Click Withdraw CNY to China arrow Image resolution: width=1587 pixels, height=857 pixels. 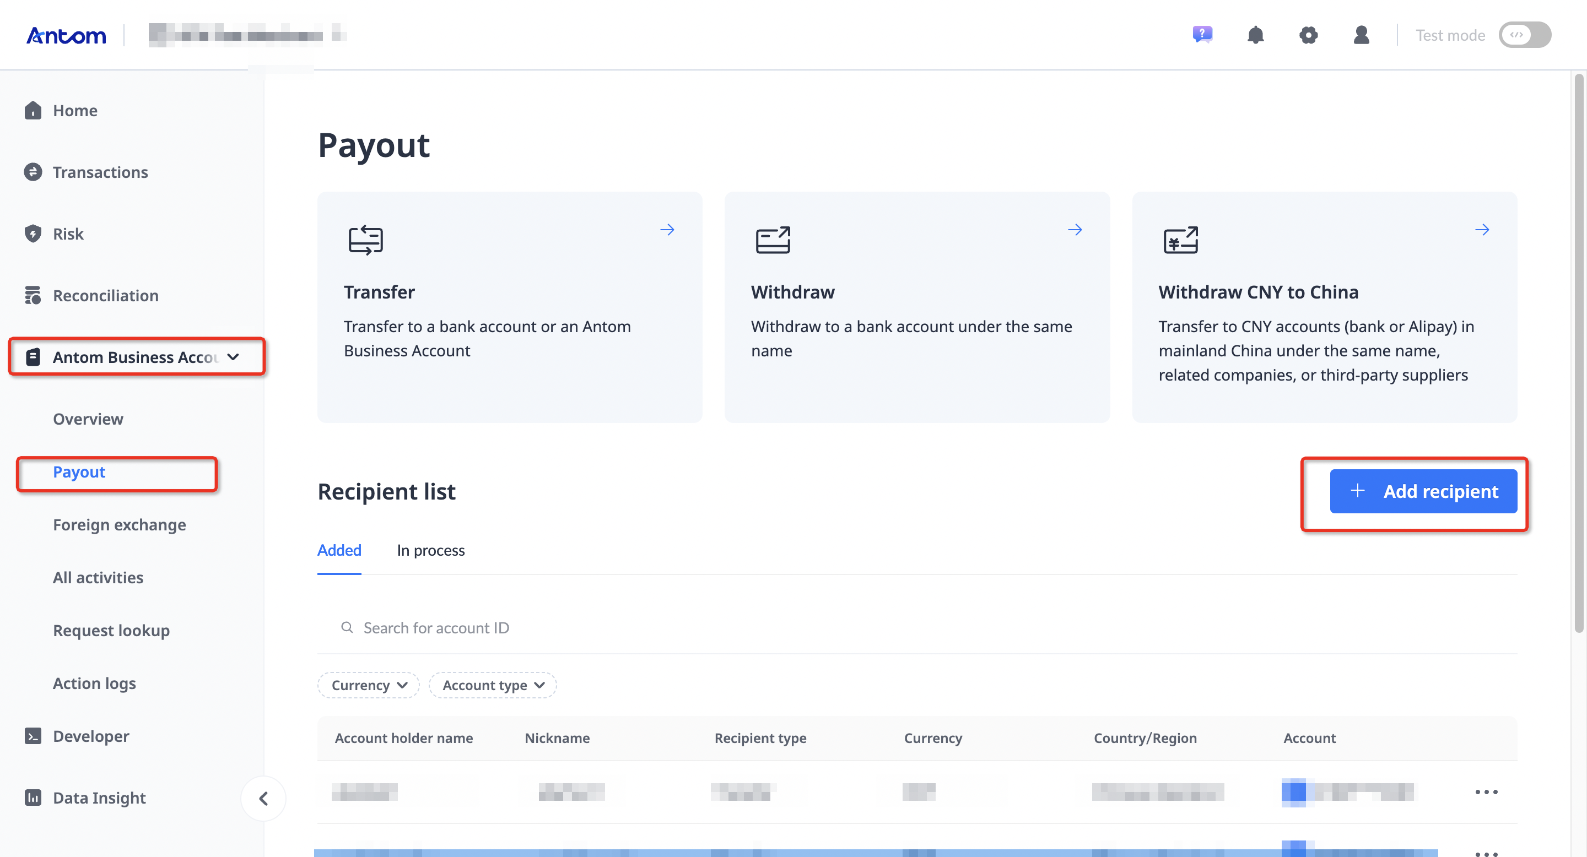[x=1482, y=230]
